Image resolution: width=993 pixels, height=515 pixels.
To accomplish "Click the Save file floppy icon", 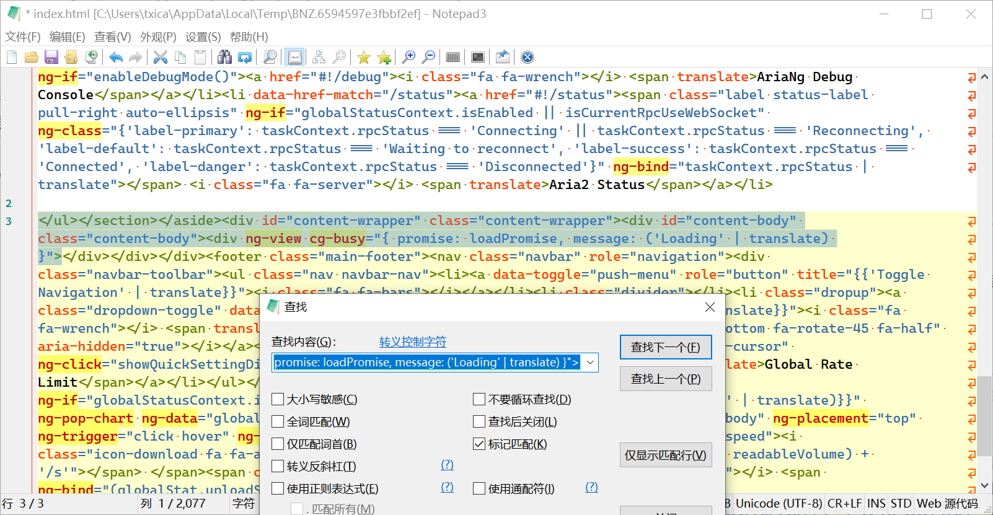I will [51, 58].
